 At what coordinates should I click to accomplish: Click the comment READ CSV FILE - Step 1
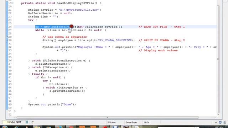pos(161,27)
